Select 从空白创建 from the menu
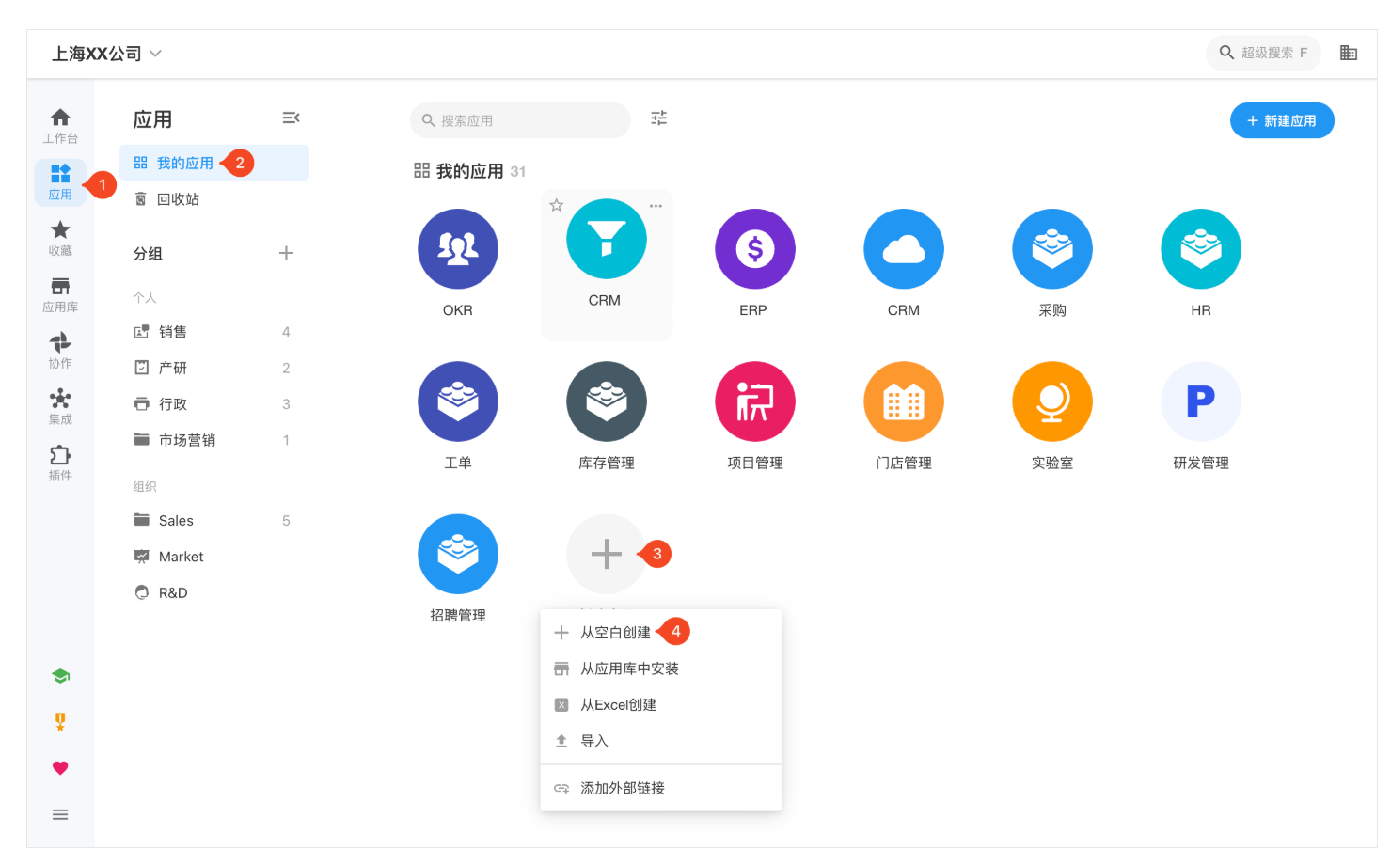 [x=615, y=633]
